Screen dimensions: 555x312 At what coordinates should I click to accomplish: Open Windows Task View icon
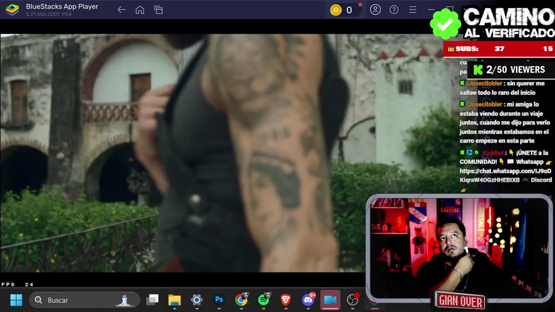pos(153,300)
